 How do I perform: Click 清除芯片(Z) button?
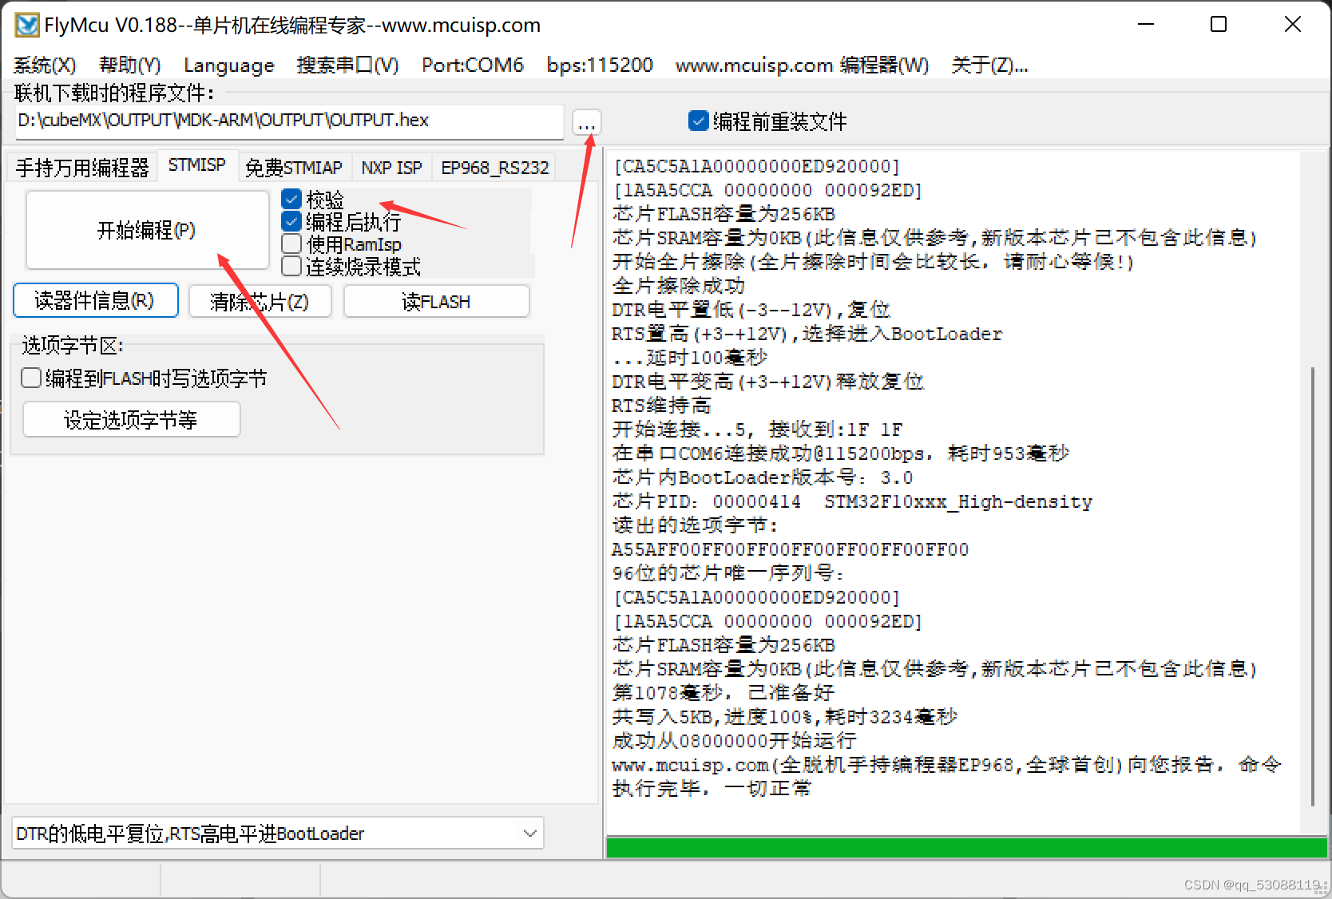coord(260,302)
